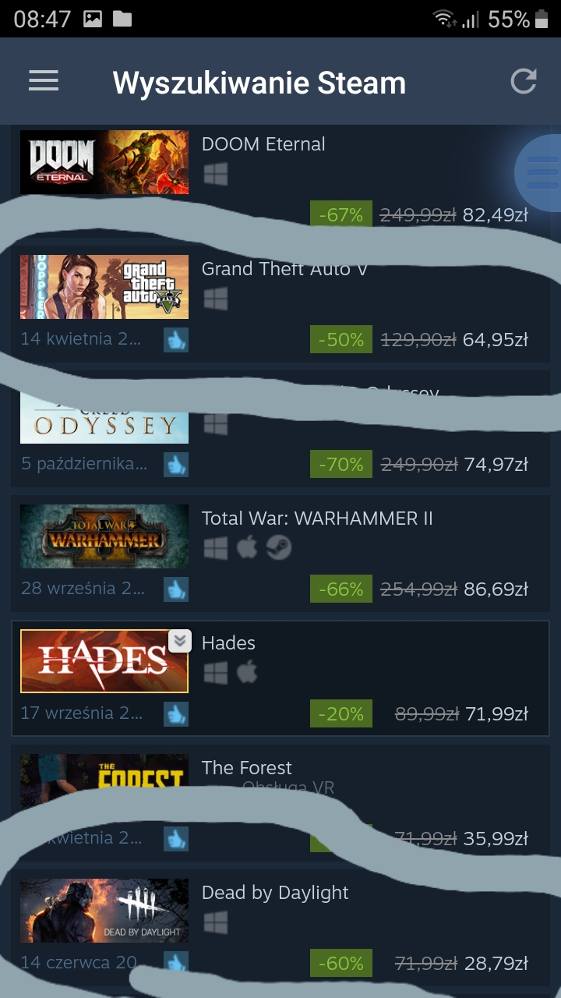Tap thumbs-up review icon for The Forest

coord(176,839)
